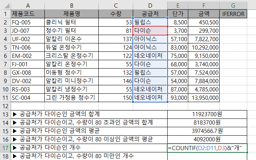The width and height of the screenshot is (256, 160).
Task: Select row 1 header
Action: click(5, 14)
